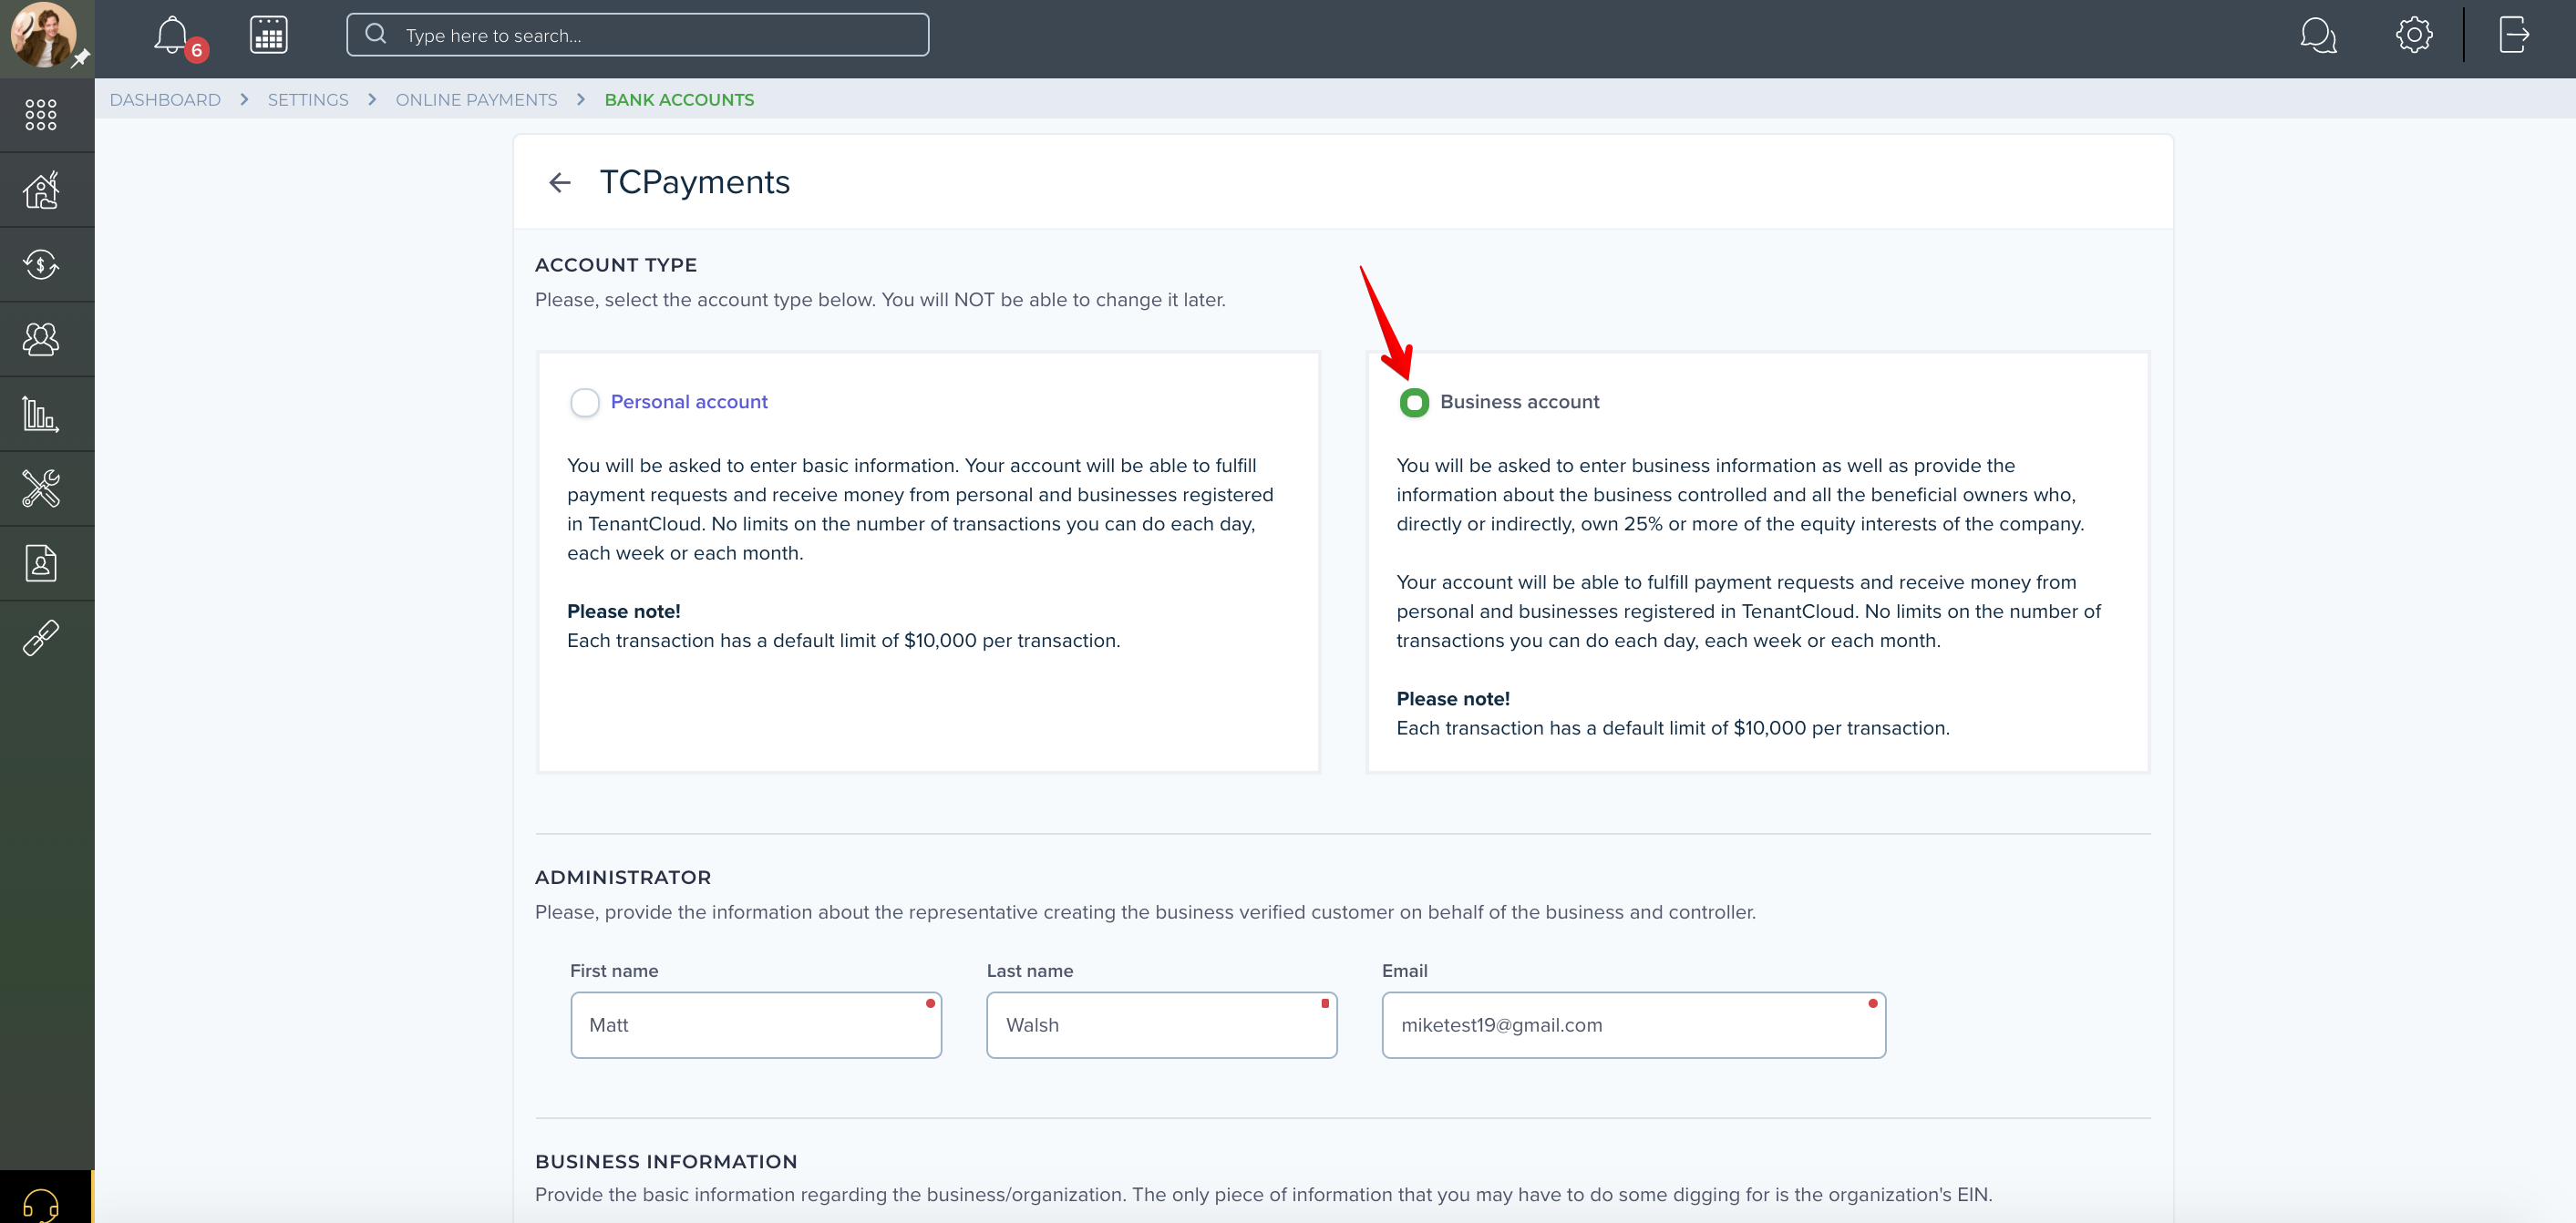The height and width of the screenshot is (1223, 2576).
Task: Go to SETTINGS breadcrumb
Action: (x=308, y=100)
